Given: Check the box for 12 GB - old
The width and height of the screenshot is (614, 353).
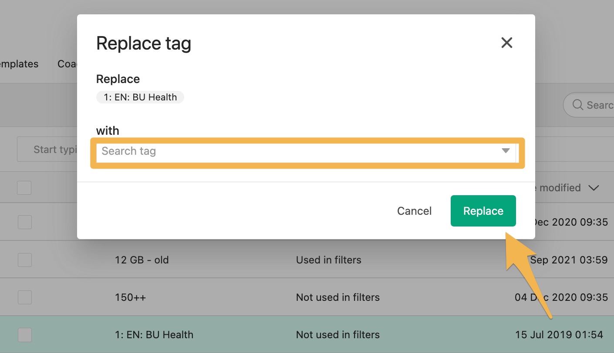Looking at the screenshot, I should click(24, 260).
